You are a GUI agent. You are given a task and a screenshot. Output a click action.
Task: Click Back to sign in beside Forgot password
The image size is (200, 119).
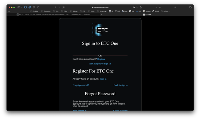121,85
